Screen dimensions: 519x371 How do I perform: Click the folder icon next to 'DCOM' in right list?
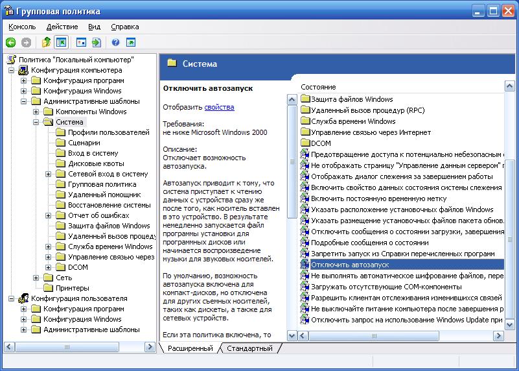pyautogui.click(x=305, y=143)
